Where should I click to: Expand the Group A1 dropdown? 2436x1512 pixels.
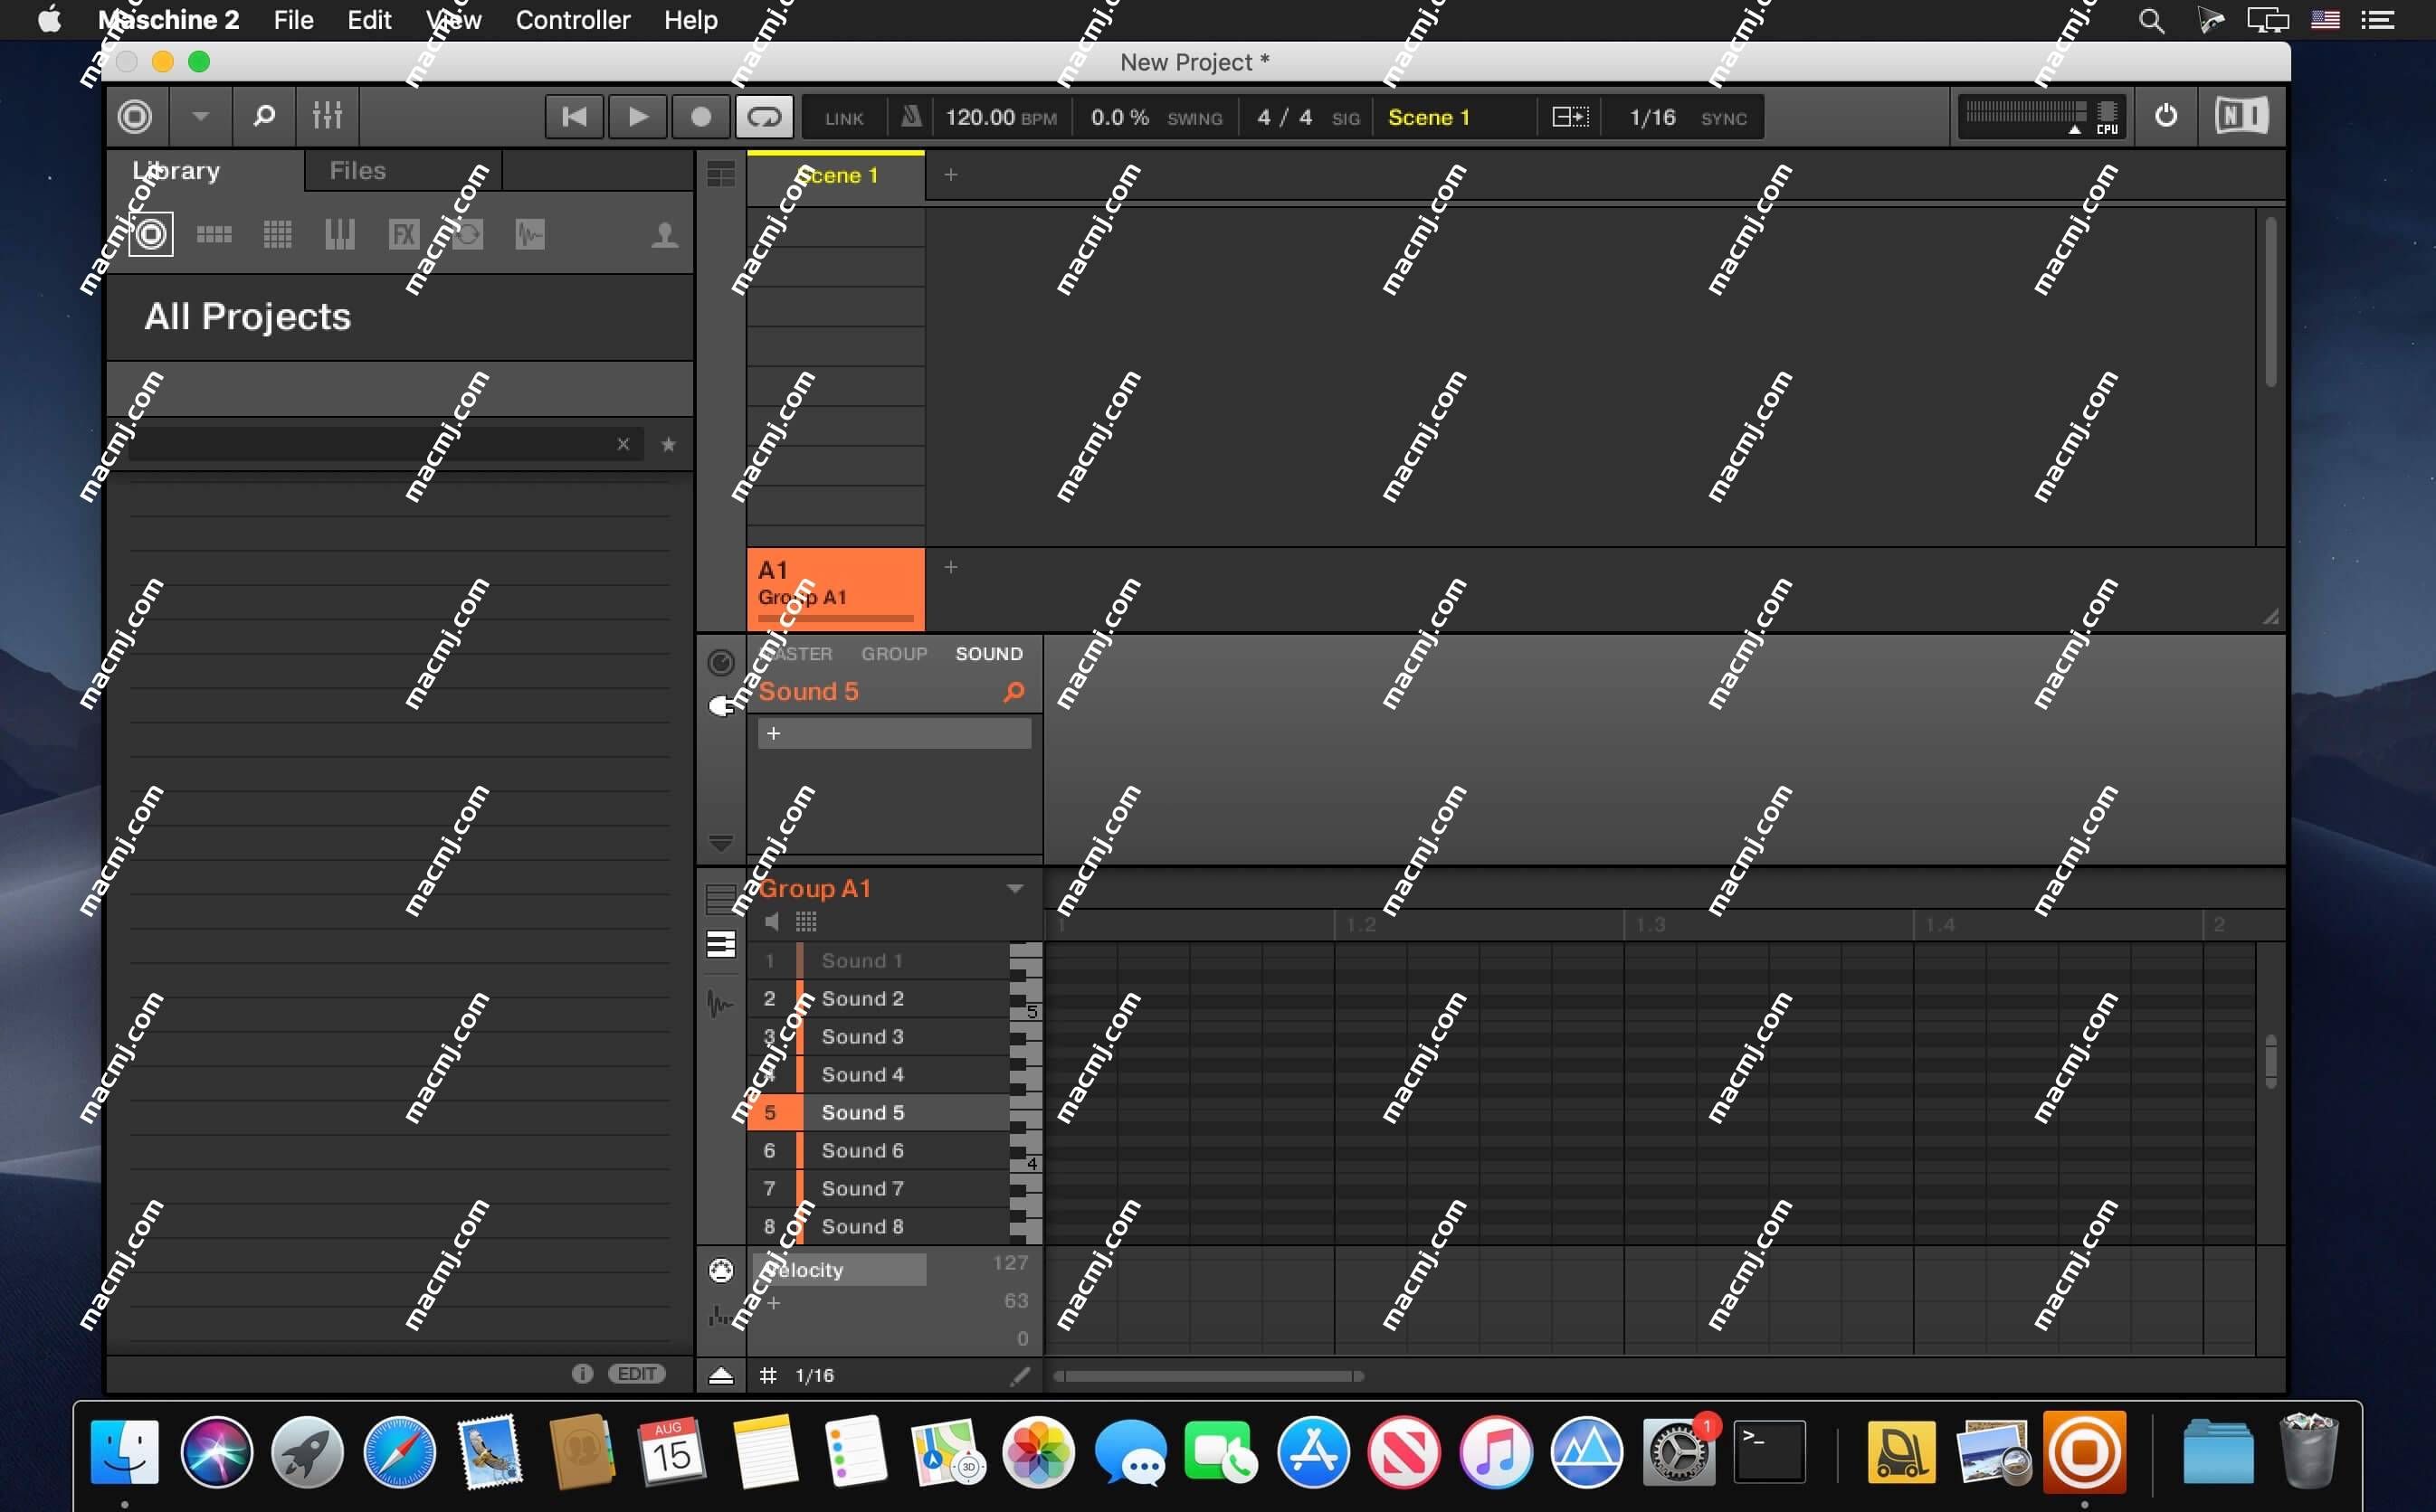(x=1014, y=888)
